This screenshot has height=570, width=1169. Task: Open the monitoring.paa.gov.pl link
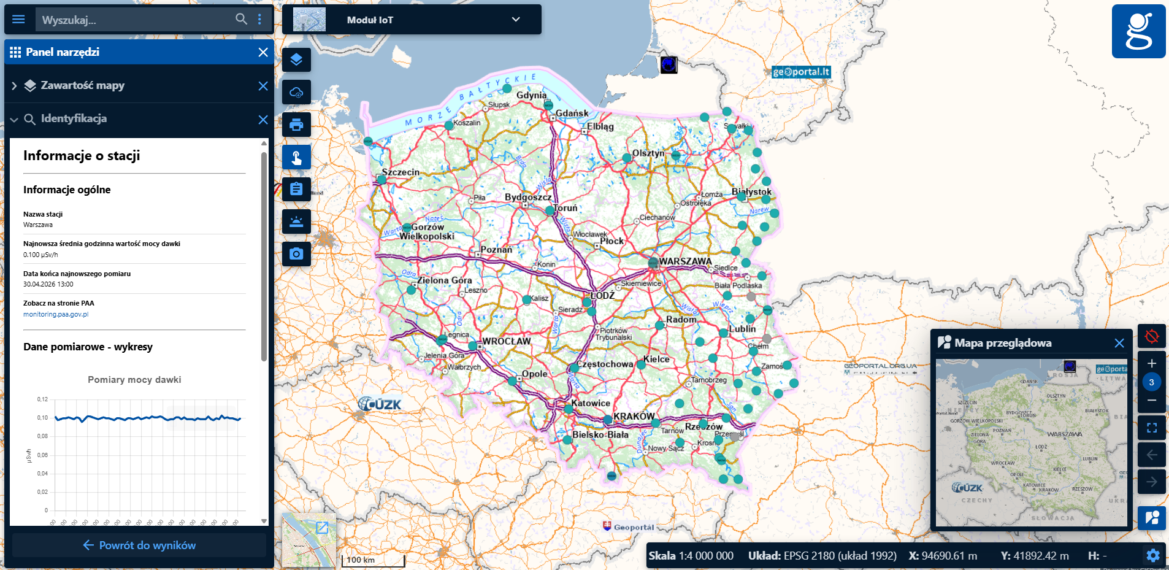[x=56, y=314]
